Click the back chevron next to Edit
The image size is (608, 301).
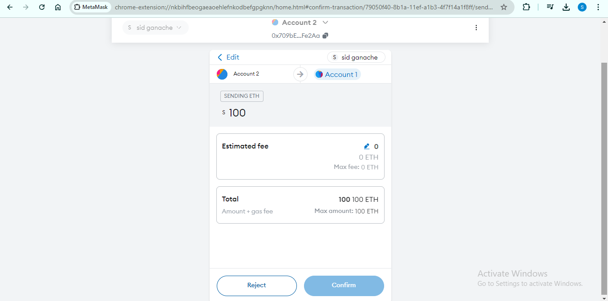(220, 57)
